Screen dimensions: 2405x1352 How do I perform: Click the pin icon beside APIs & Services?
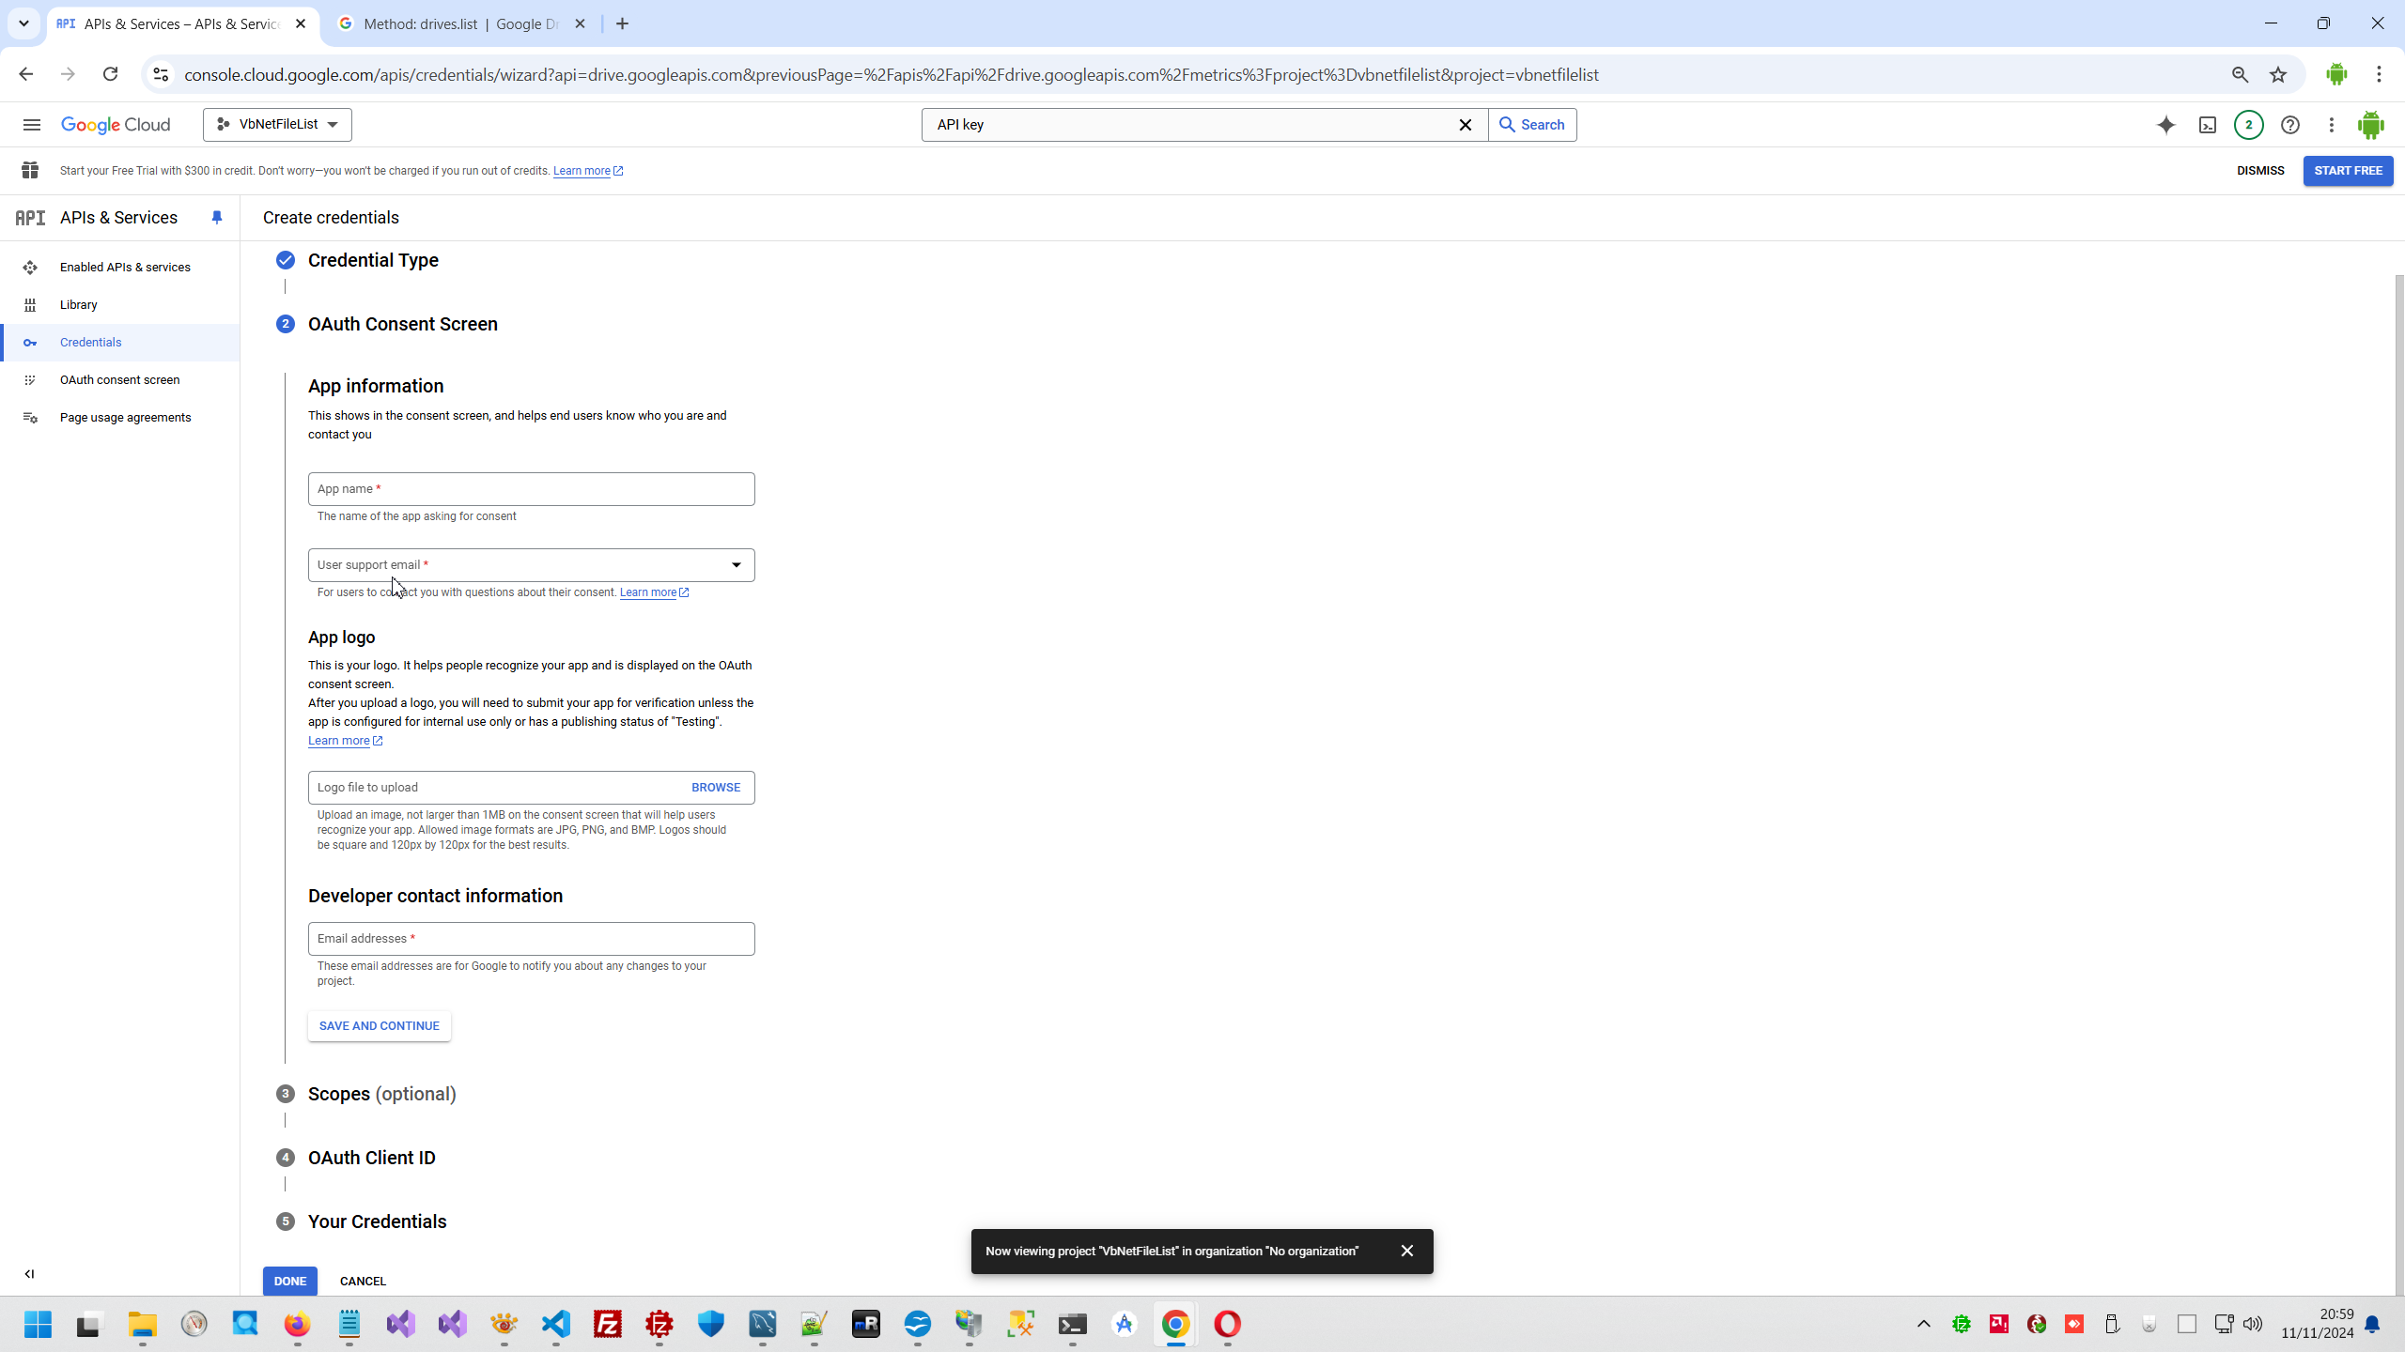217,218
